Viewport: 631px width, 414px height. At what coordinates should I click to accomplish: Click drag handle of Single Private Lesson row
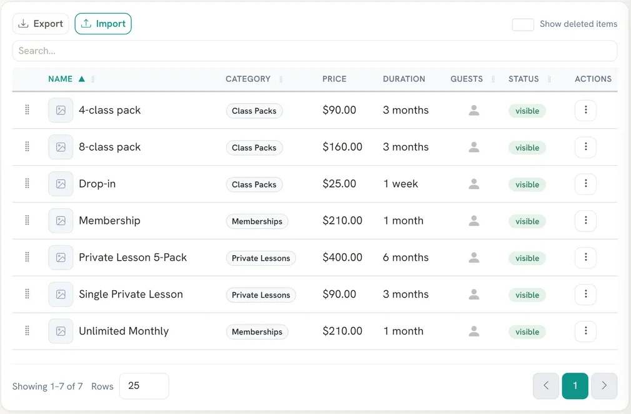point(27,294)
